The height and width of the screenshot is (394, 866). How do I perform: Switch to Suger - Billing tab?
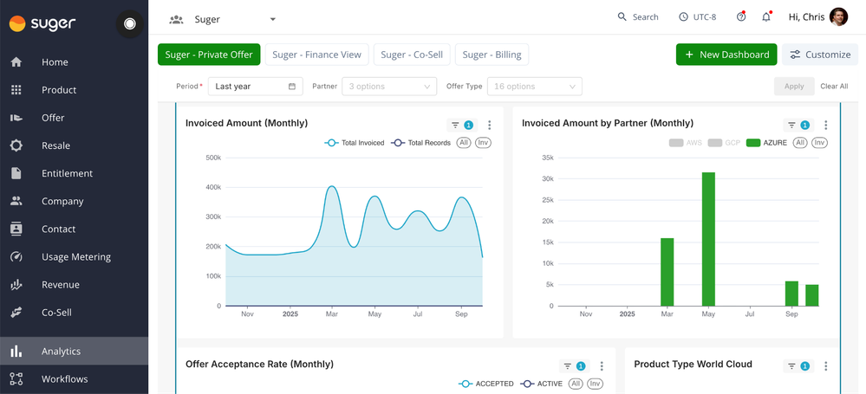(492, 55)
